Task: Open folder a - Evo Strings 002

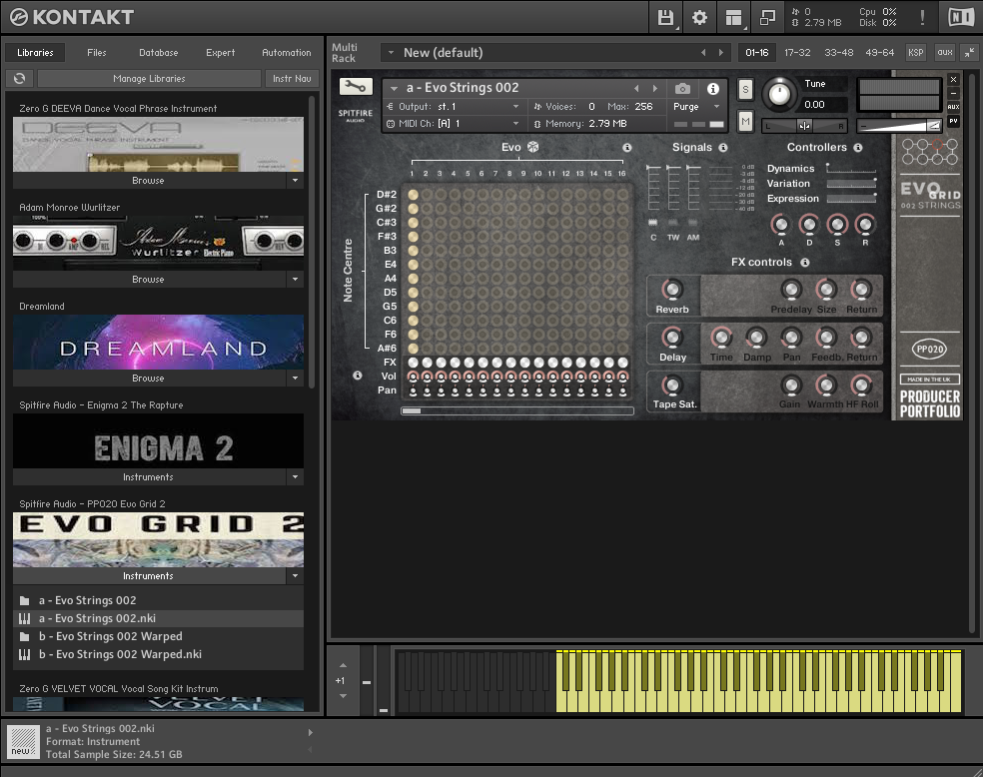Action: tap(158, 600)
